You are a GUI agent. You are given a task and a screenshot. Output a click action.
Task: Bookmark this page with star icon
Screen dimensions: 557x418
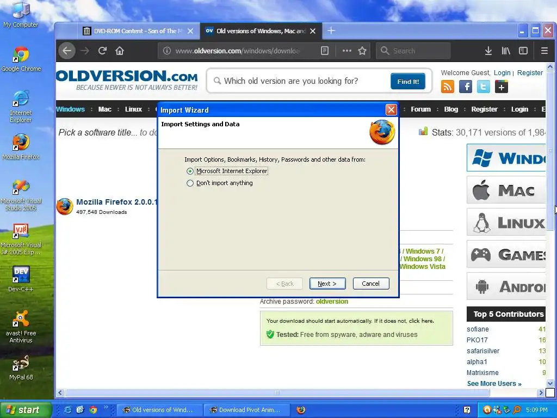[362, 51]
